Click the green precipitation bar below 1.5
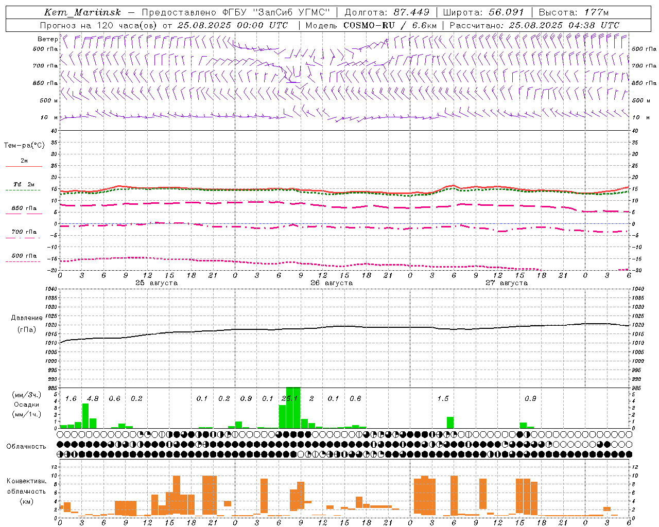 [x=450, y=423]
